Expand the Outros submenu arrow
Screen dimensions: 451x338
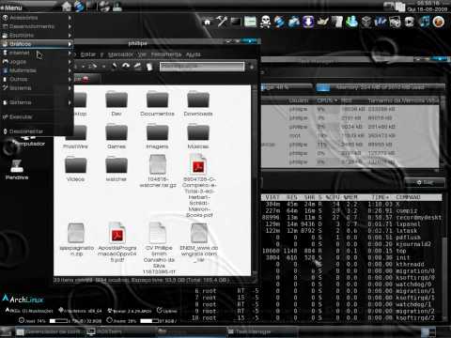coord(70,79)
